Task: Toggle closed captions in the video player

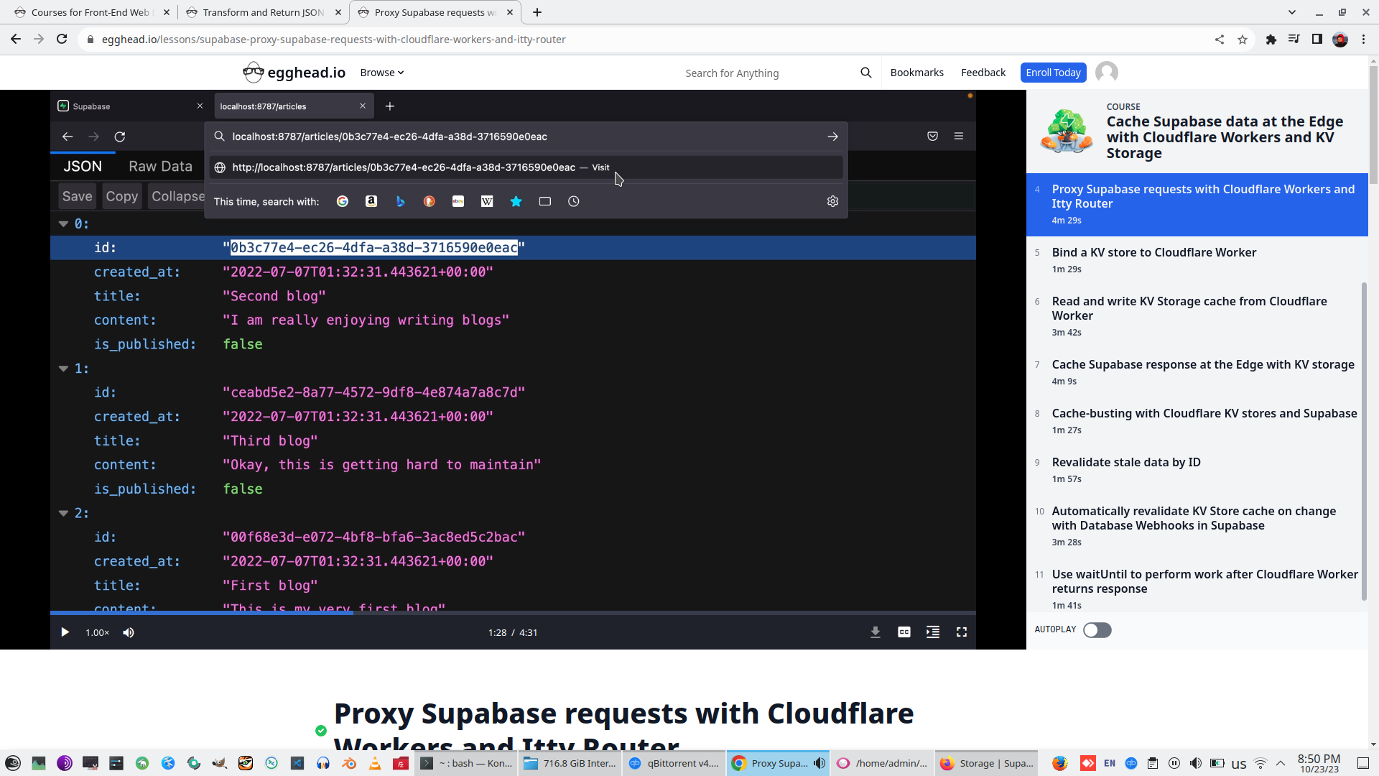Action: coord(904,632)
